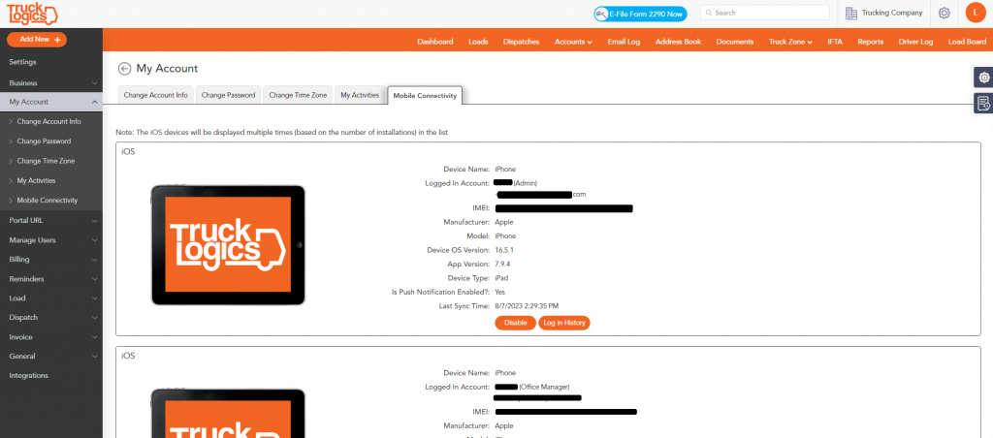Open the floating support widget icon
This screenshot has width=993, height=438.
(x=983, y=78)
